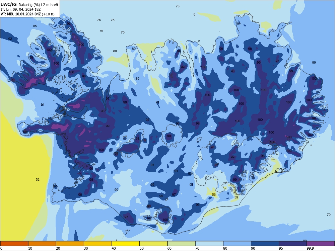Click the humidity value 59 near the coast
335x251 pixels.
[x=236, y=197]
